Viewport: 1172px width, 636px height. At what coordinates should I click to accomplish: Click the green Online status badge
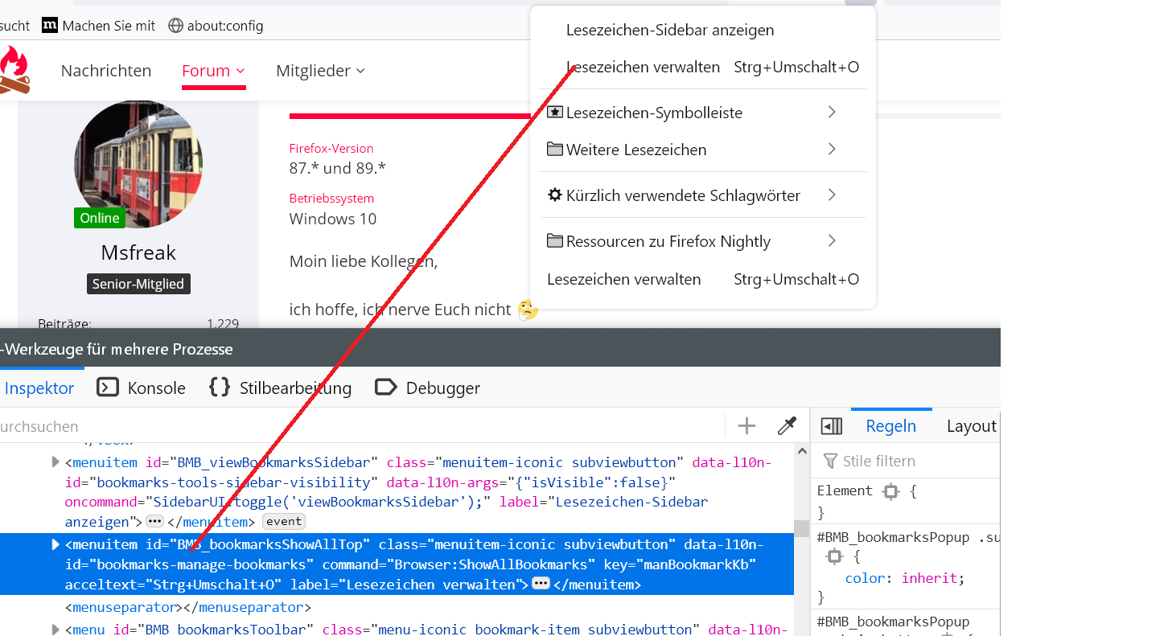click(x=100, y=218)
